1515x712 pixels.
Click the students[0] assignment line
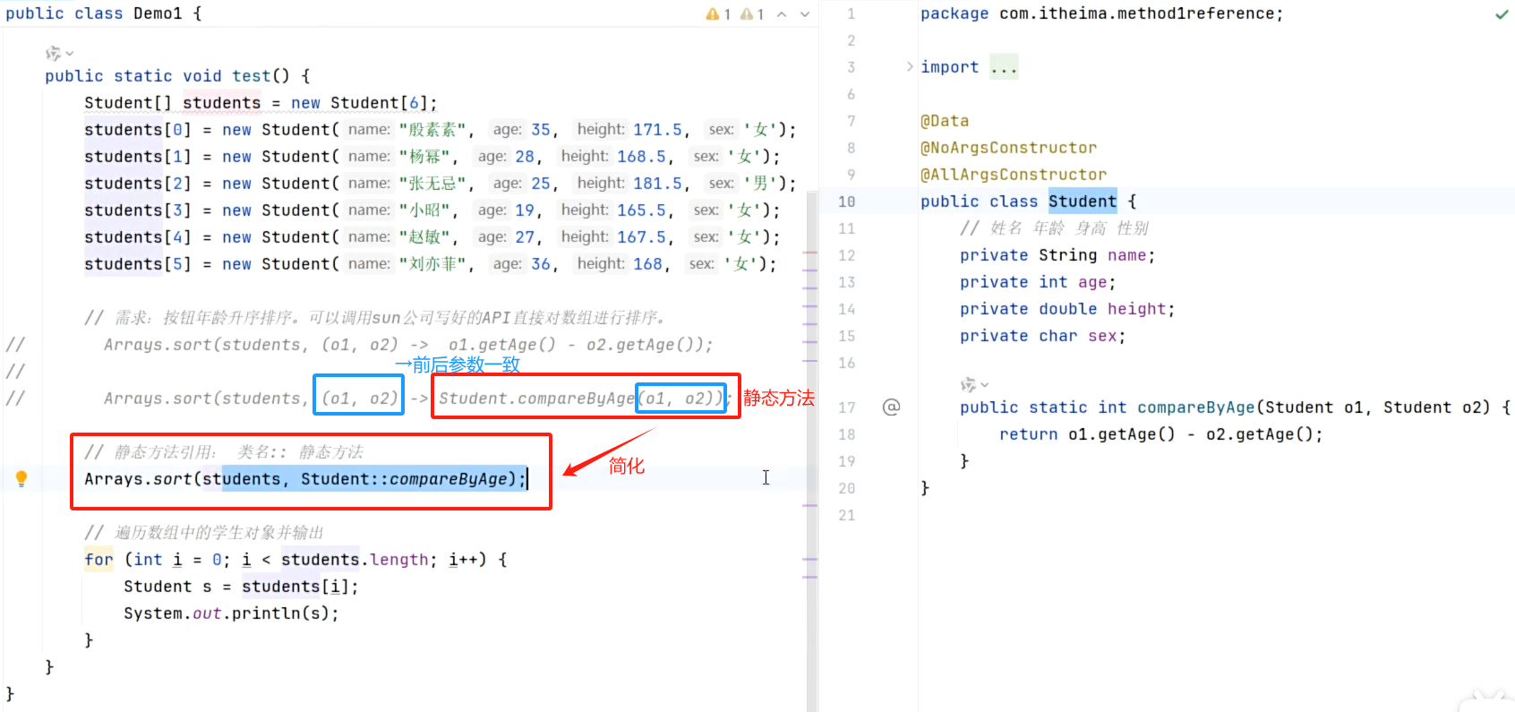pos(440,130)
